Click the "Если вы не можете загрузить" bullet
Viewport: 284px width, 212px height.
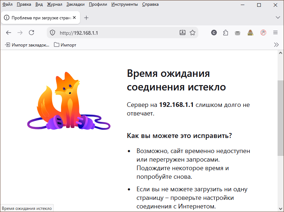point(192,198)
